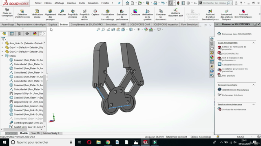Click Zoom to fit in view toolbar

tap(98, 30)
